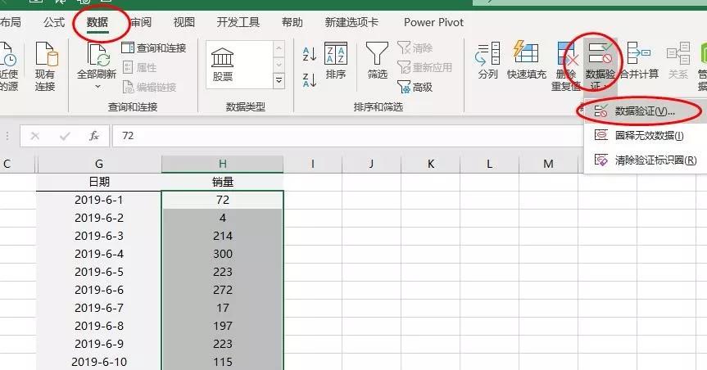This screenshot has width=707, height=370.
Task: Confirm formula bar entry checkmark
Action: click(65, 136)
